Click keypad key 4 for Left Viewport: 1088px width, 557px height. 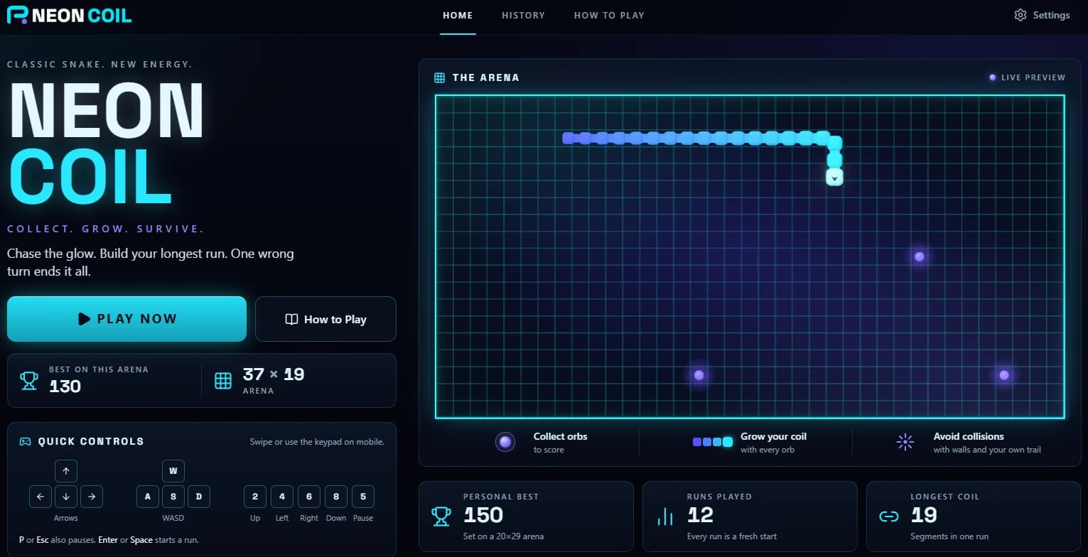coord(282,497)
